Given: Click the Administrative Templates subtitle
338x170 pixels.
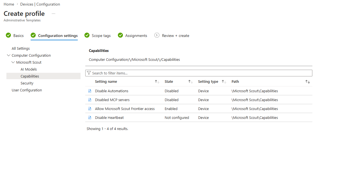Looking at the screenshot, I should tap(22, 20).
